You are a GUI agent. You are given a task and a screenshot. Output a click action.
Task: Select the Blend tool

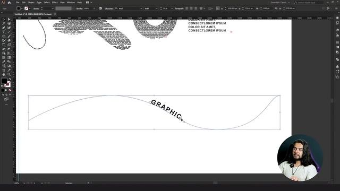click(x=9, y=62)
